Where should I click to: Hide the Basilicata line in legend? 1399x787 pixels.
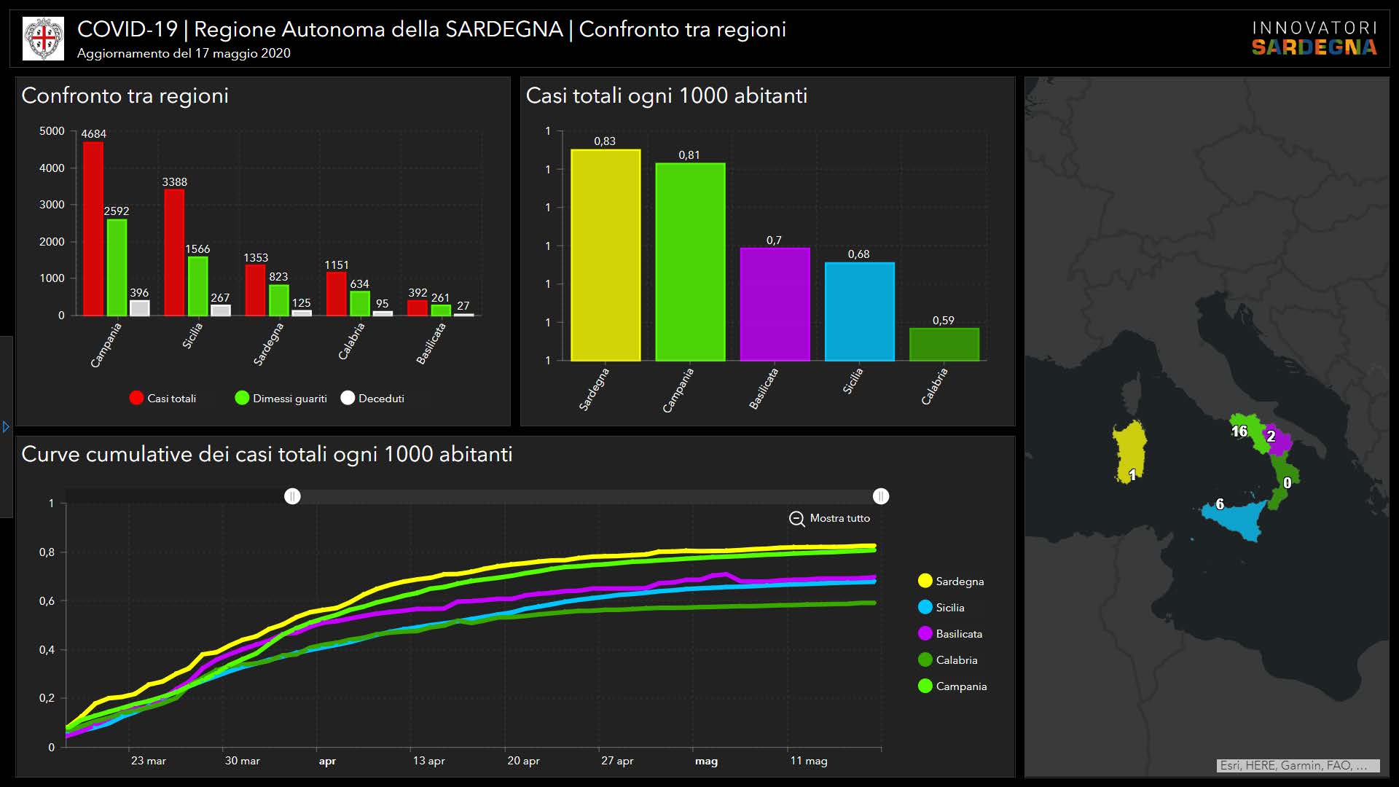[x=925, y=633]
